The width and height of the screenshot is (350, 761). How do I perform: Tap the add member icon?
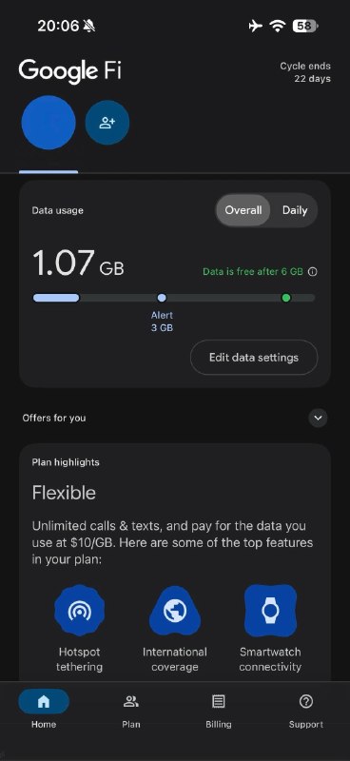(x=107, y=123)
